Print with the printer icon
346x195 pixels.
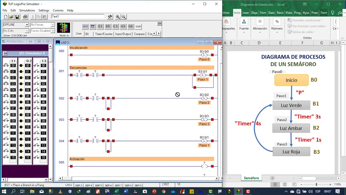tap(25, 17)
